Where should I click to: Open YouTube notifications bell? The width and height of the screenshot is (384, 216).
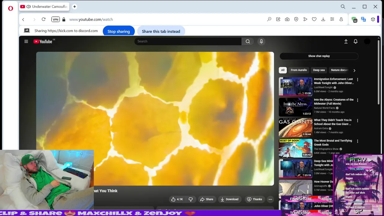click(355, 41)
